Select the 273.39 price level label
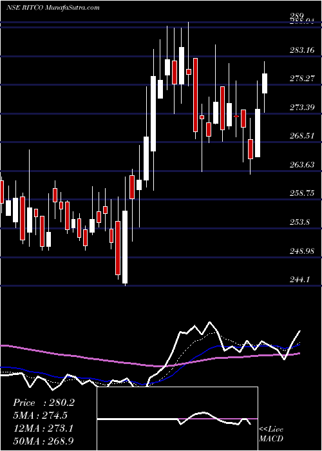 [x=302, y=108]
